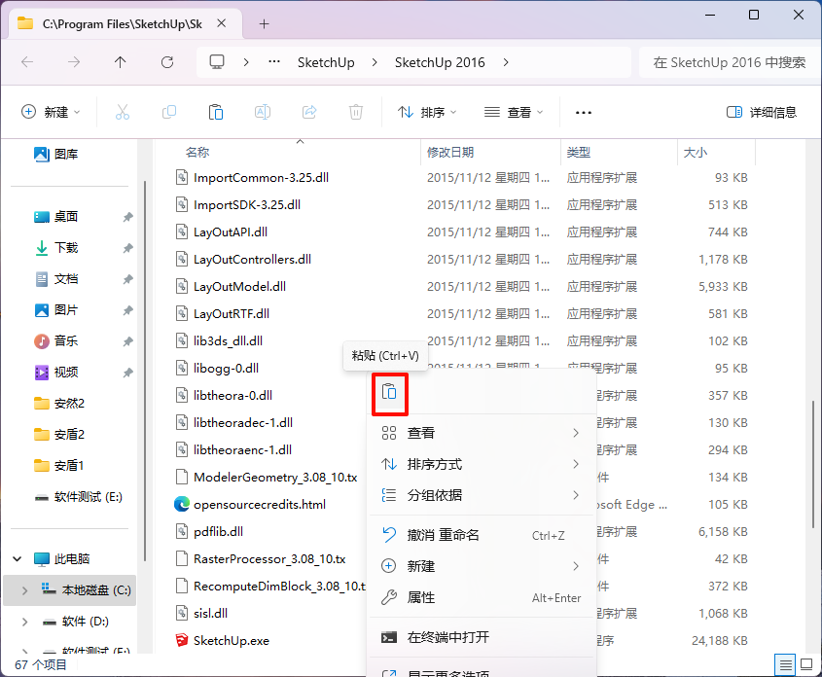This screenshot has height=677, width=822.
Task: Click the toolbar paste icon
Action: point(215,112)
